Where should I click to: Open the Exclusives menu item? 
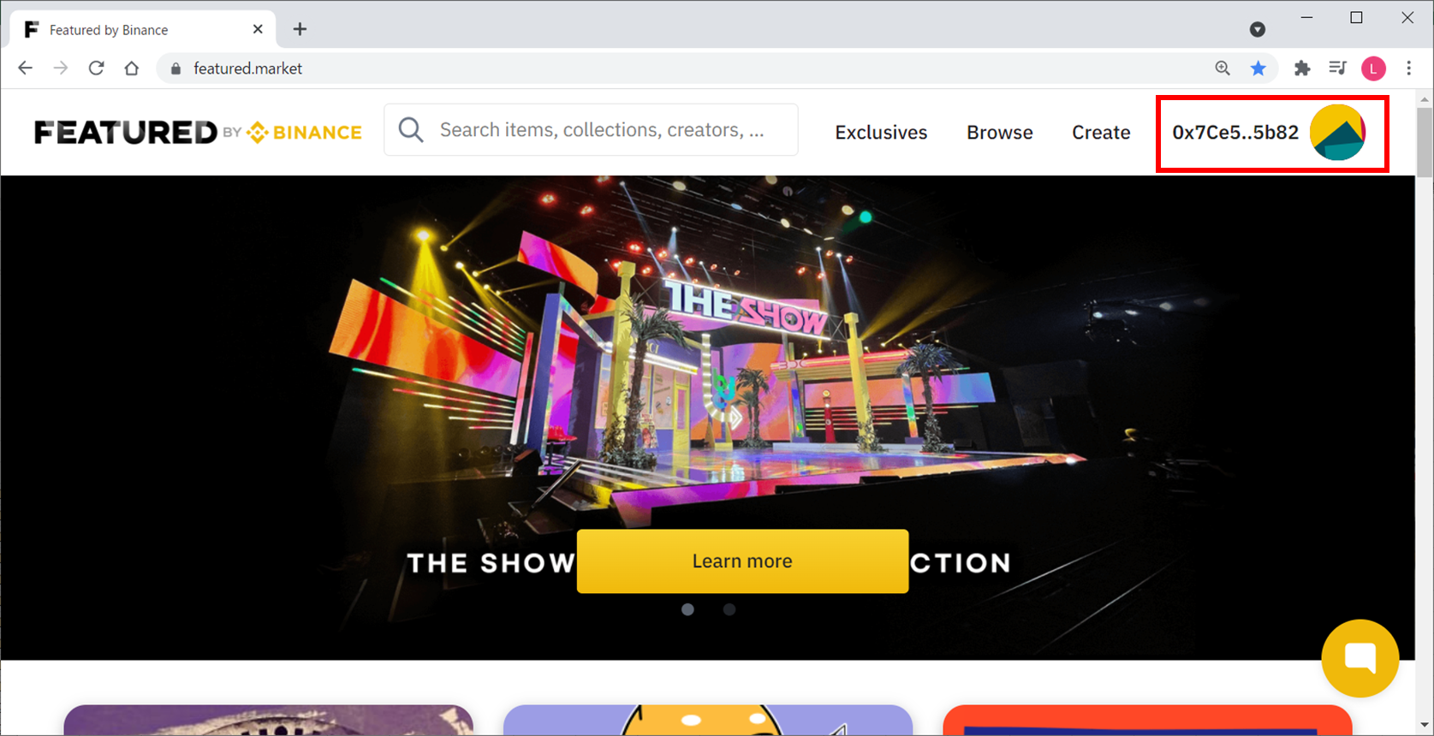tap(881, 133)
